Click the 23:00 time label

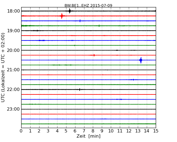coord(13,109)
